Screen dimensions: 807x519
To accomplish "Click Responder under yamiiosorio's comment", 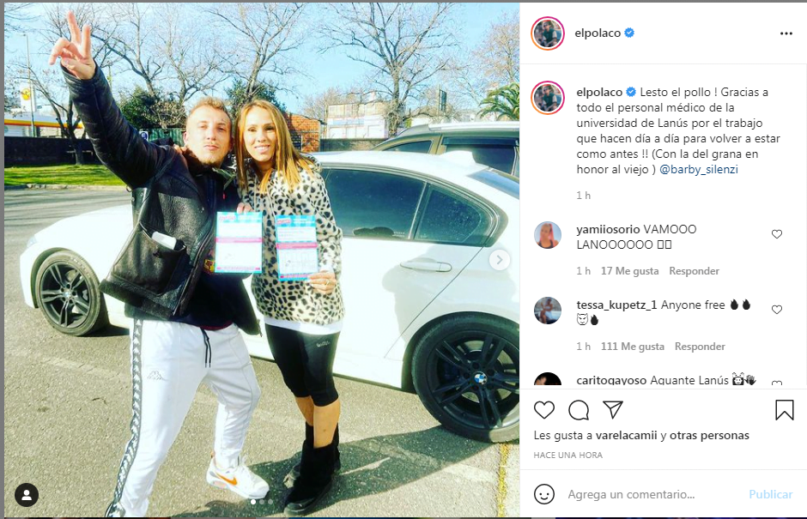I will point(694,271).
